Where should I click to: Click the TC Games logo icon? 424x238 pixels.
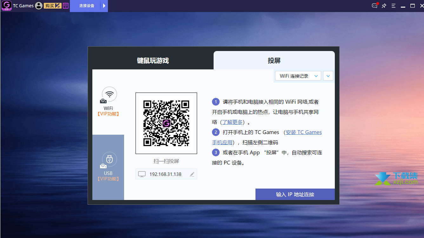click(7, 6)
